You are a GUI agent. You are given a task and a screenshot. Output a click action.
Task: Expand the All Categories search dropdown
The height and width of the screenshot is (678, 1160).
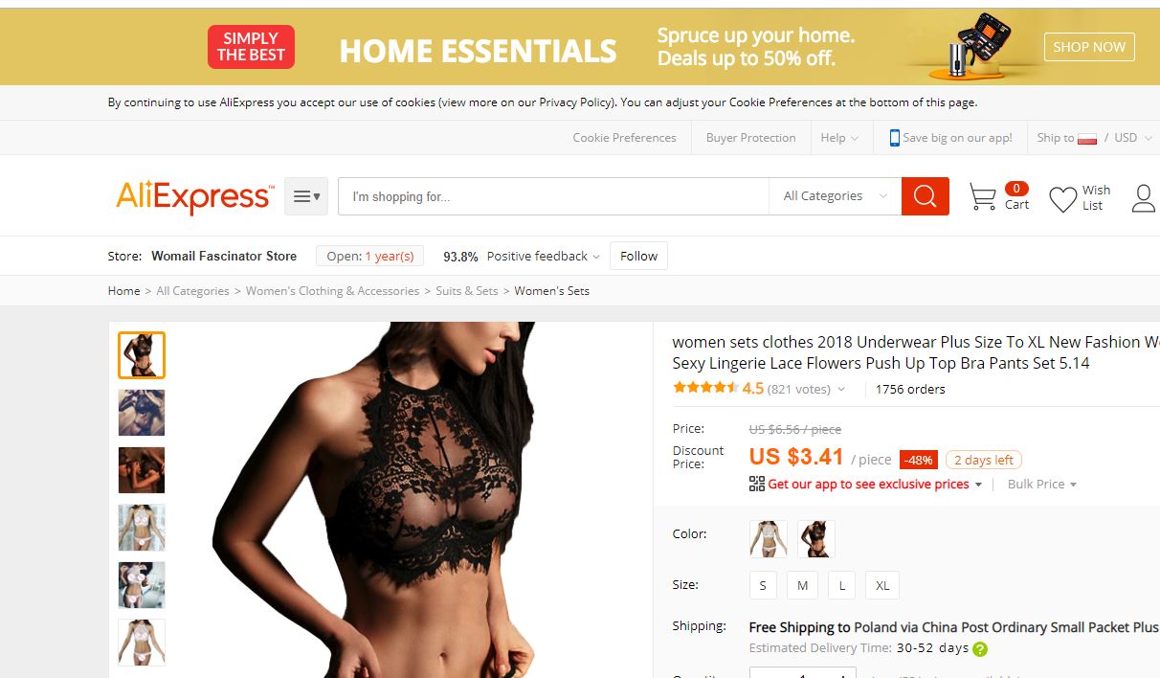click(835, 196)
